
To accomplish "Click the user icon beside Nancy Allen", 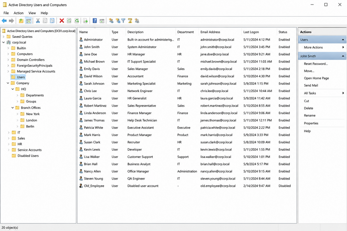I will tap(81, 171).
